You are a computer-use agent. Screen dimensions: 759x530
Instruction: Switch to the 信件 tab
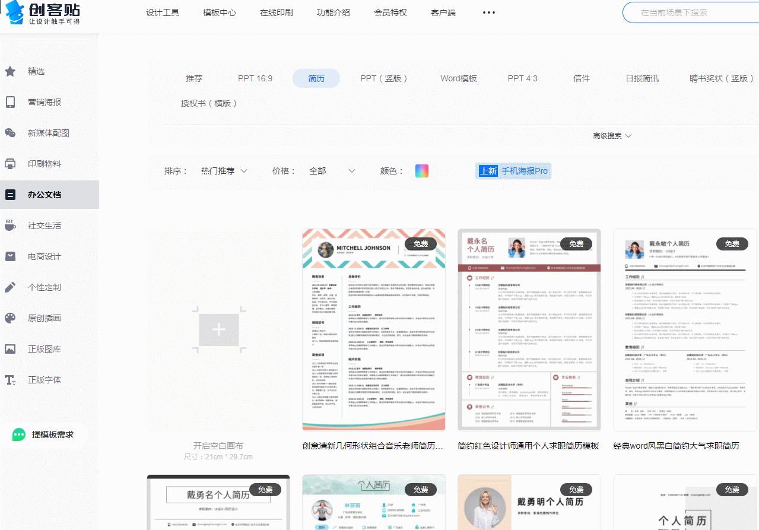pyautogui.click(x=582, y=78)
